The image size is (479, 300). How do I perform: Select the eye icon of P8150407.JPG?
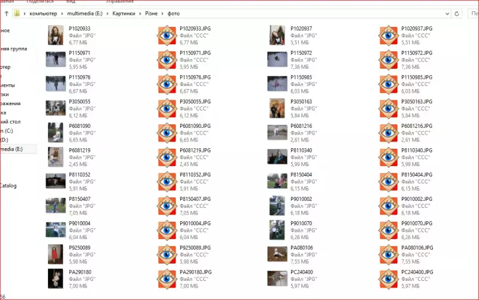(x=167, y=206)
